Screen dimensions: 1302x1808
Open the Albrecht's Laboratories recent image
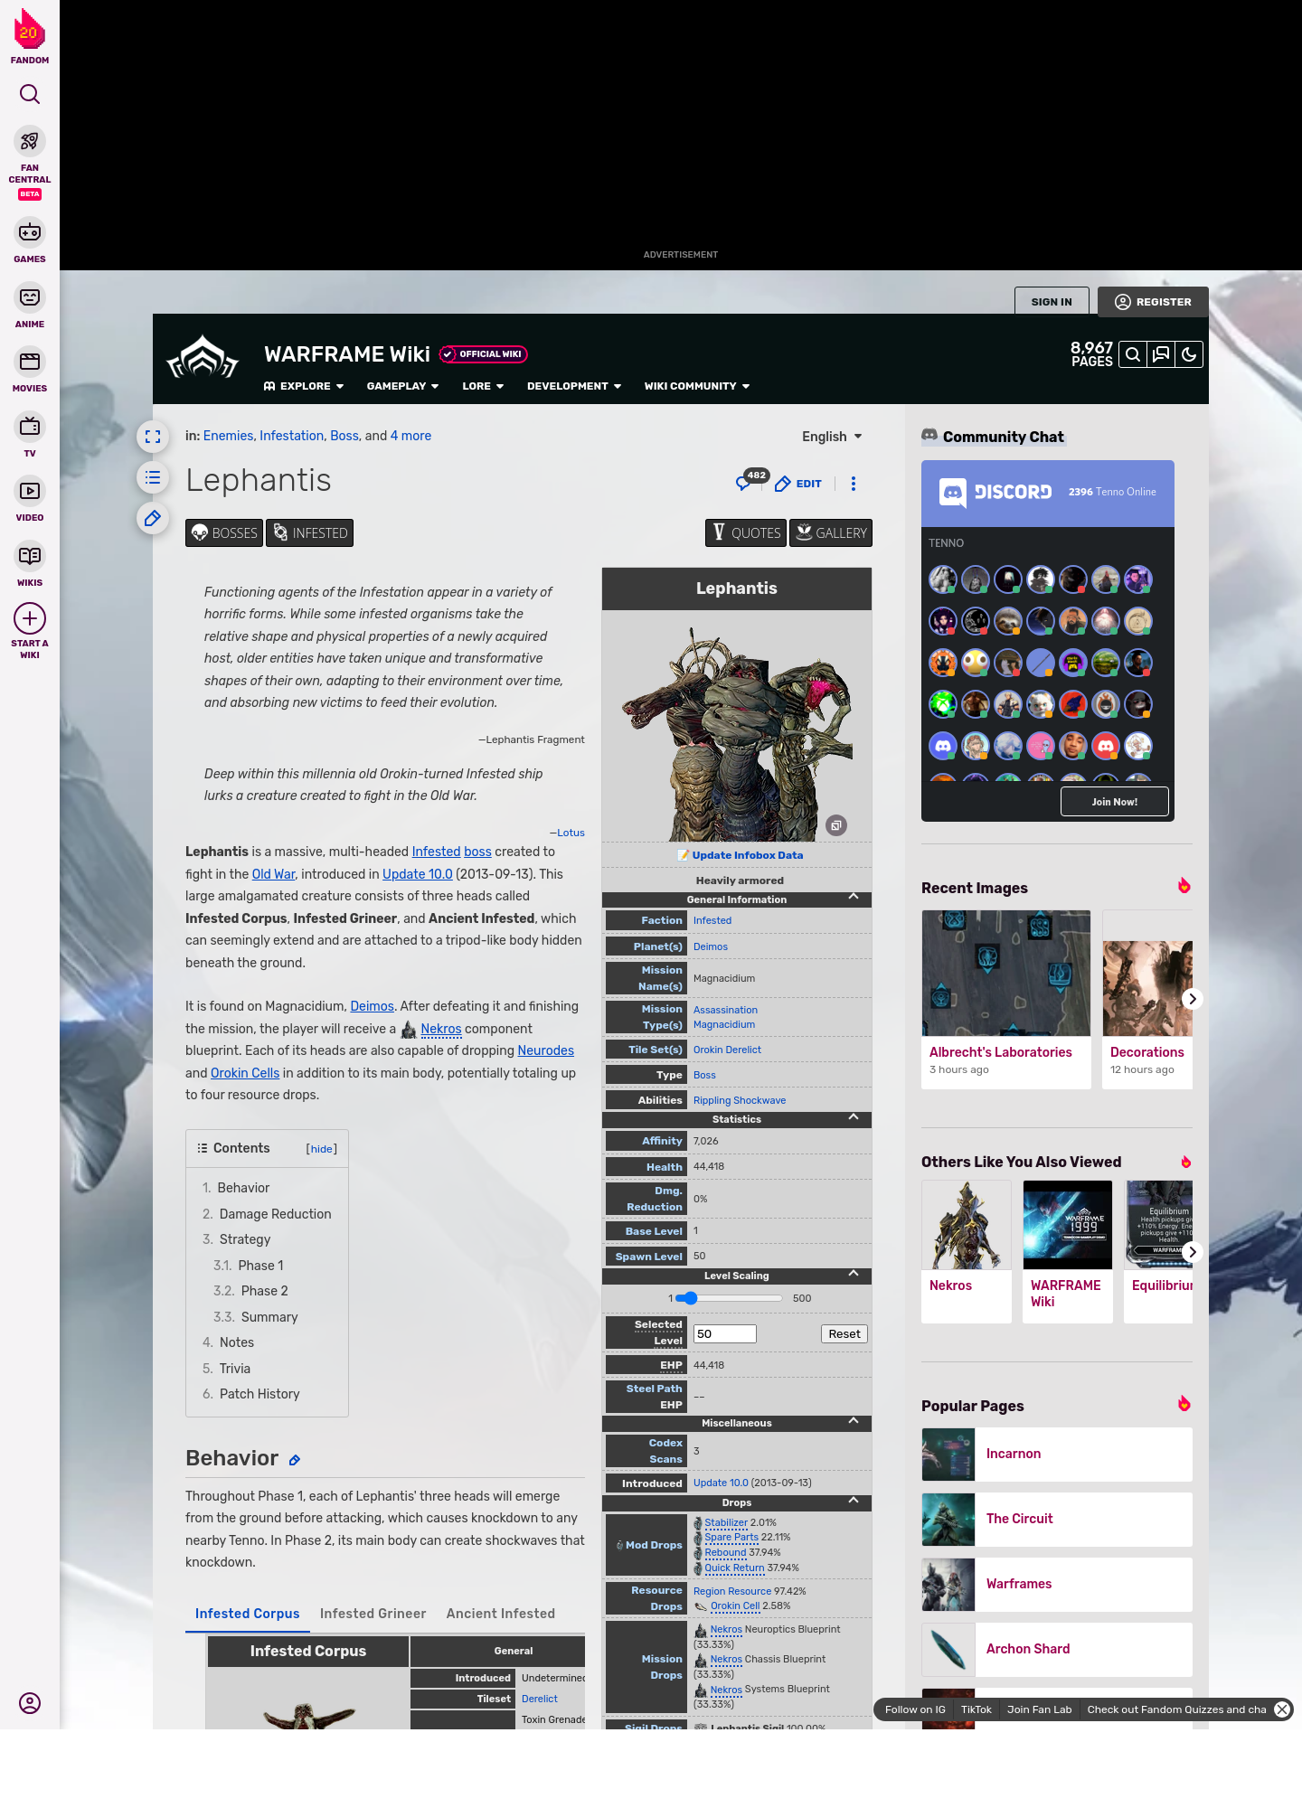[1006, 999]
